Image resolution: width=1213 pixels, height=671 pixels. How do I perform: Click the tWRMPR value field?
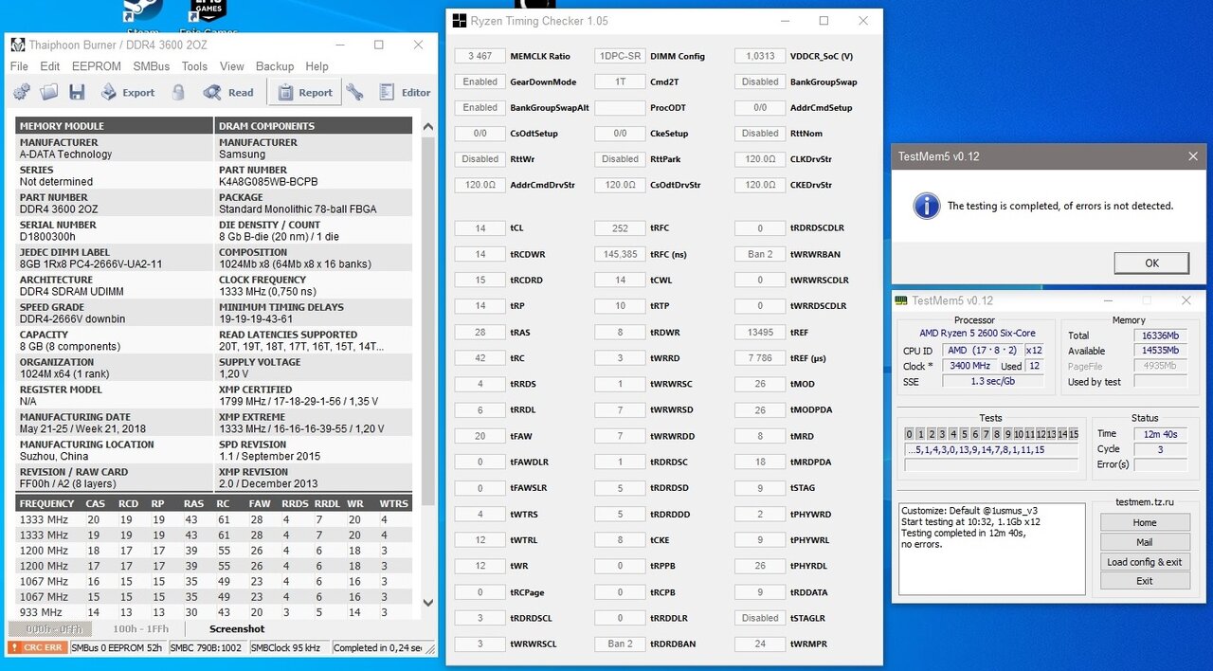click(760, 644)
